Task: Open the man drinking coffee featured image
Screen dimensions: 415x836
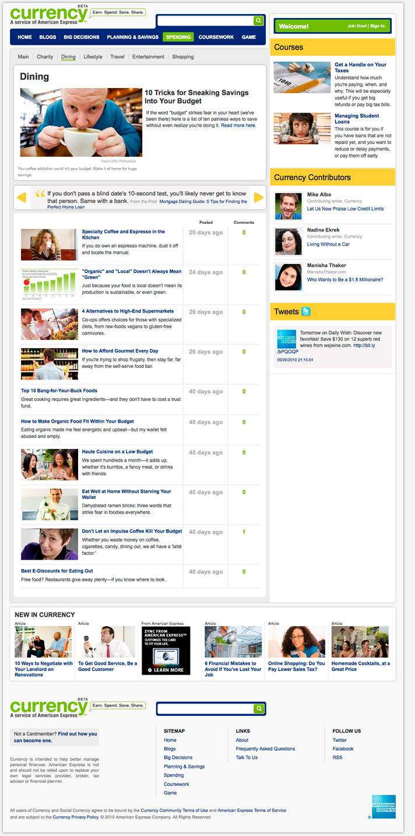Action: pos(81,122)
